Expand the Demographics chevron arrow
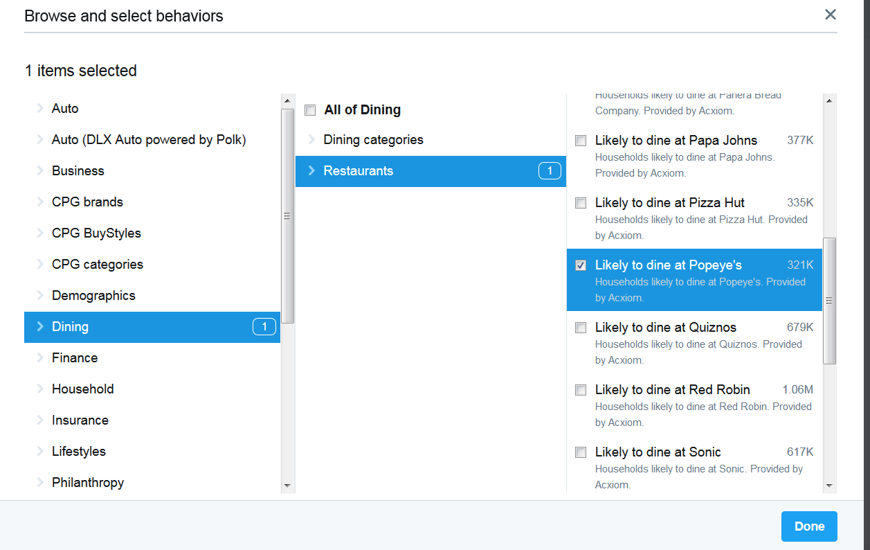Image resolution: width=870 pixels, height=550 pixels. 40,296
